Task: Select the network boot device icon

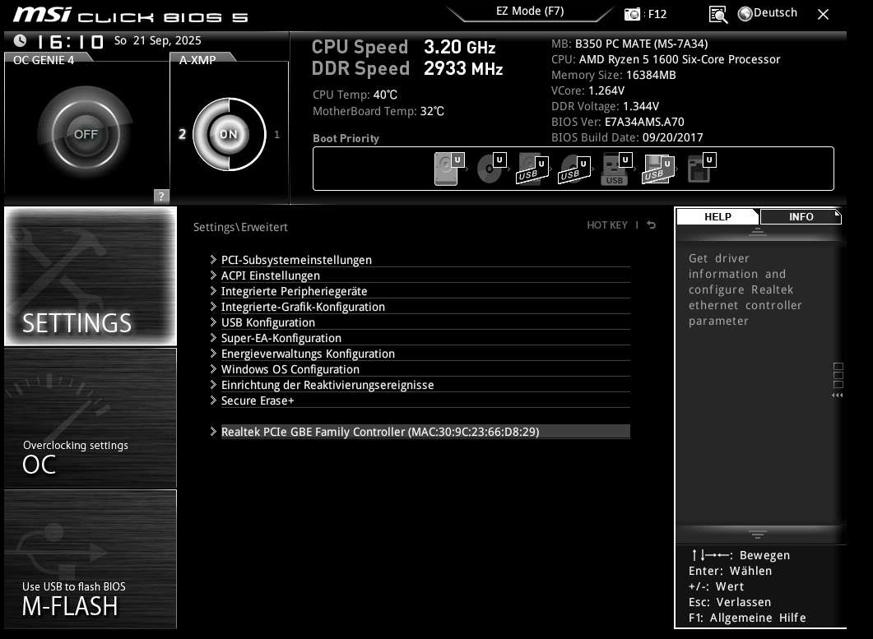Action: coord(702,169)
